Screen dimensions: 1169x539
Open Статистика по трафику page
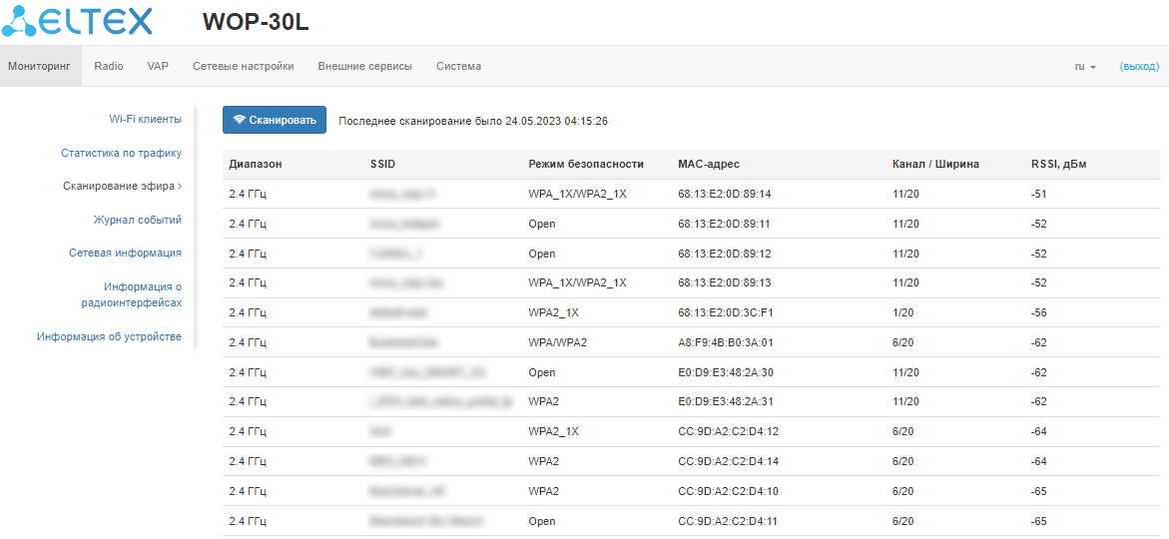point(122,153)
